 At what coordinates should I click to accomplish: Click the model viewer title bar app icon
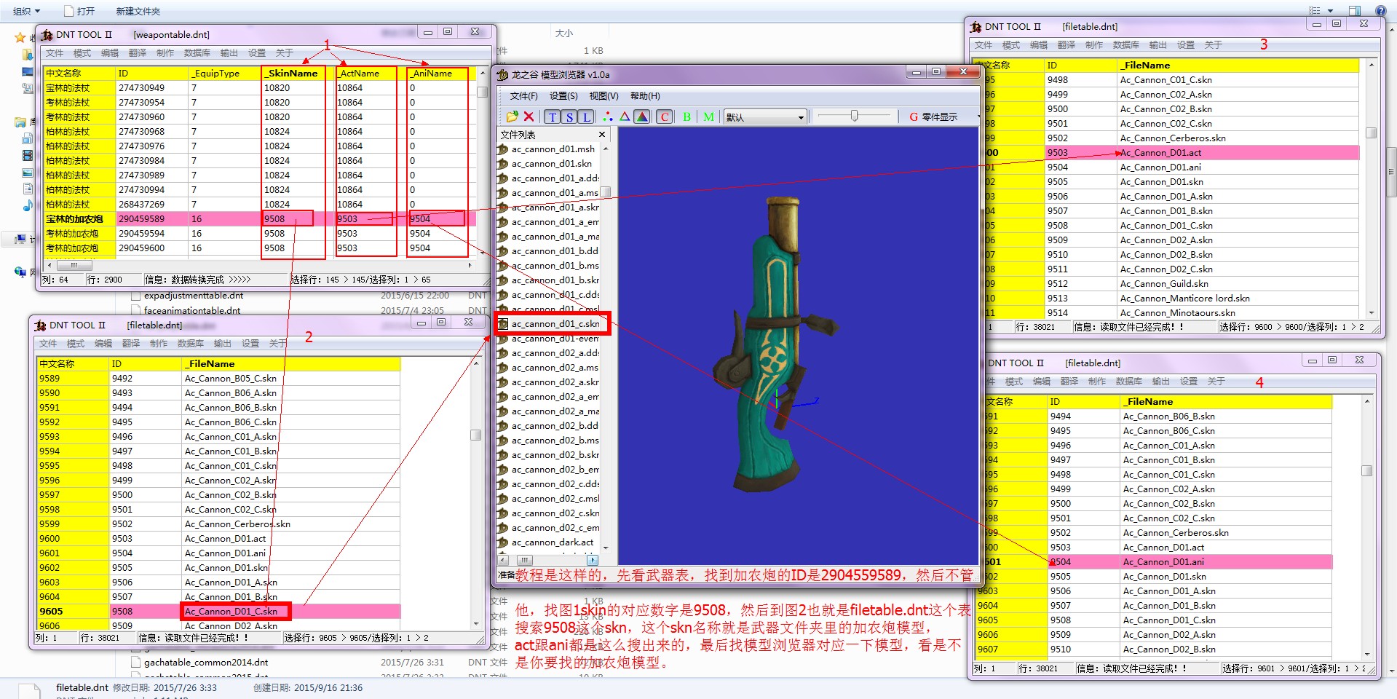click(502, 74)
